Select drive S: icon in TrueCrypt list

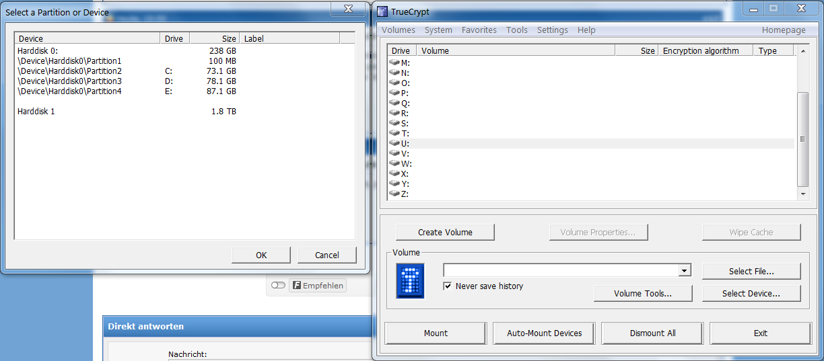click(394, 123)
